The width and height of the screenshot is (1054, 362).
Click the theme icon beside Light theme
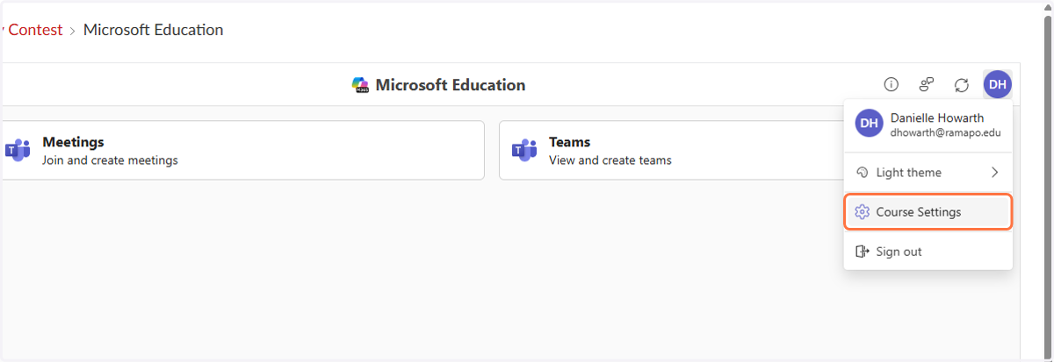pyautogui.click(x=862, y=173)
